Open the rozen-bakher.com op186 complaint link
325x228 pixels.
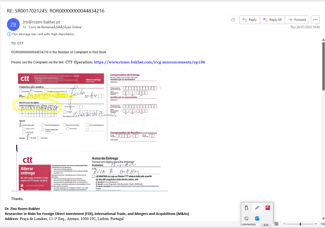pyautogui.click(x=150, y=62)
